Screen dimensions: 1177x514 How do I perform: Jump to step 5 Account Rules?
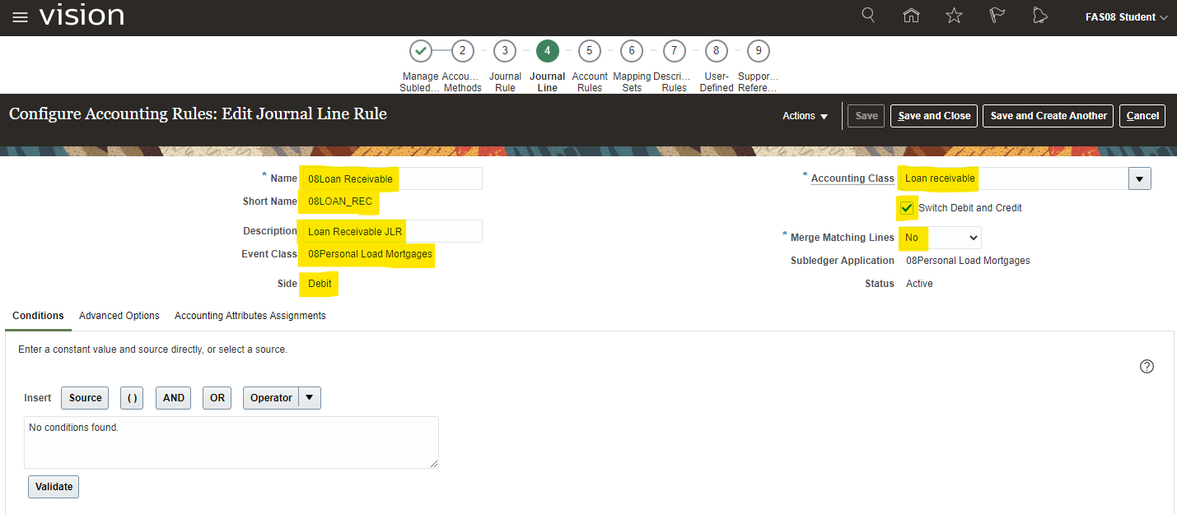pyautogui.click(x=589, y=51)
